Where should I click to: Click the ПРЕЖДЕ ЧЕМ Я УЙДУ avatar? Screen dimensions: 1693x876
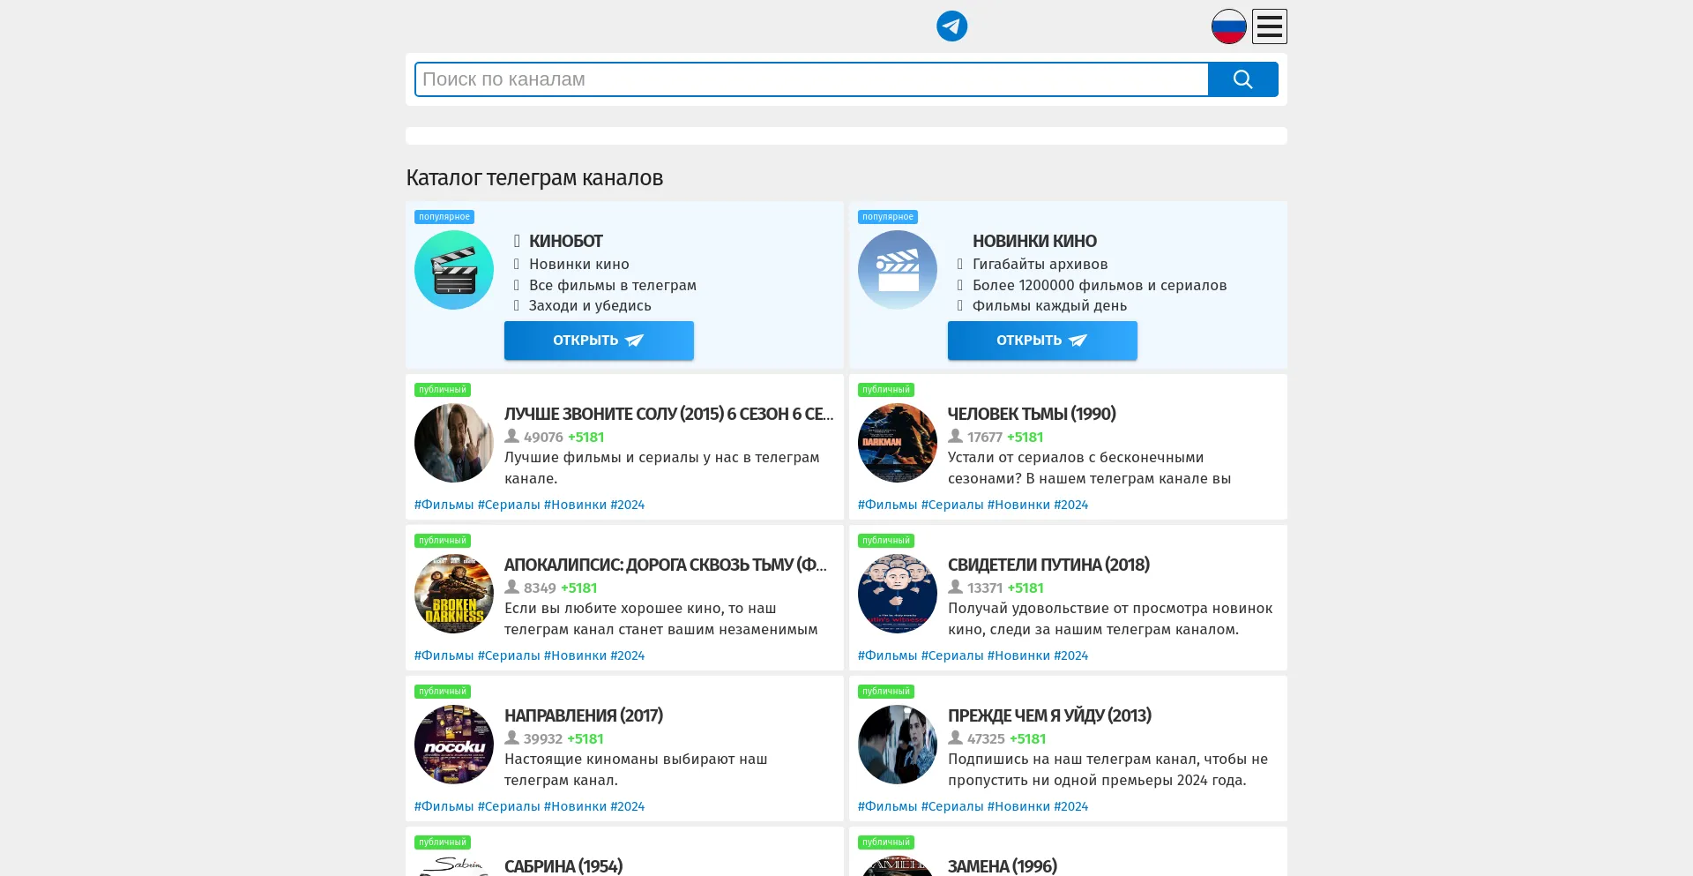(x=898, y=745)
